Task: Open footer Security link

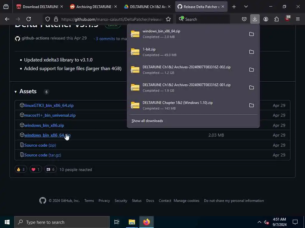Action: [x=121, y=201]
